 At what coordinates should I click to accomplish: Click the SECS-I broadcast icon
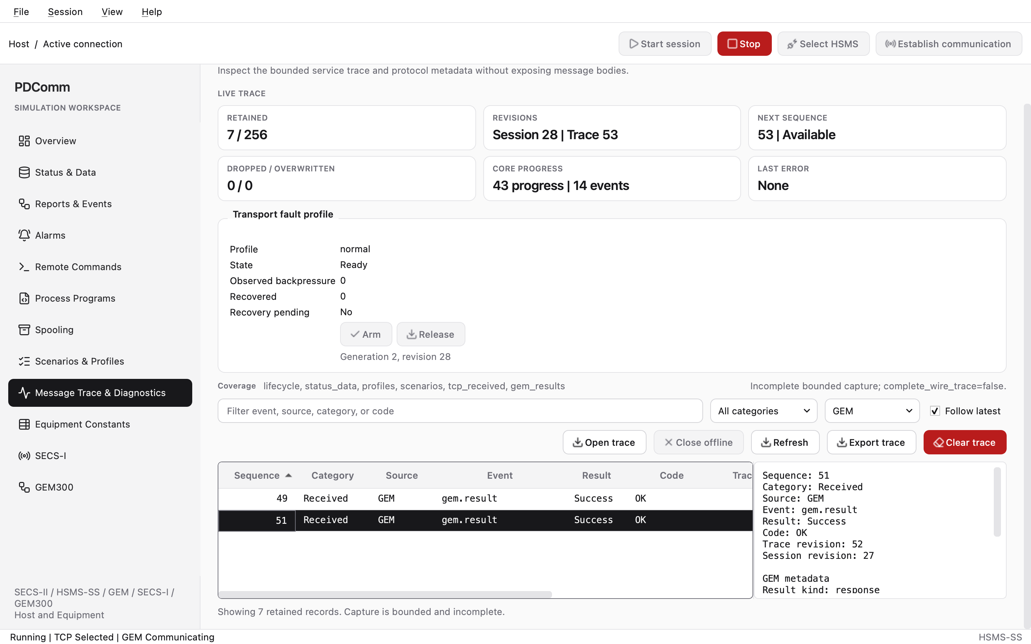click(24, 456)
